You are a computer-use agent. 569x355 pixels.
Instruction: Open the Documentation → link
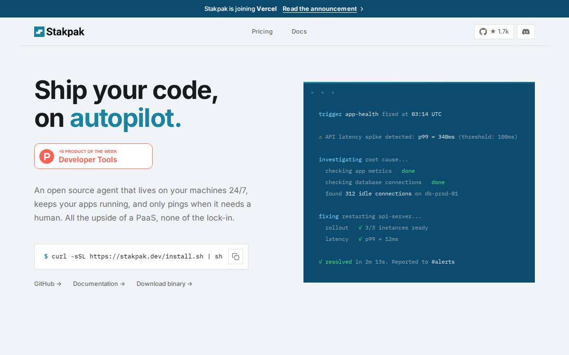(99, 284)
